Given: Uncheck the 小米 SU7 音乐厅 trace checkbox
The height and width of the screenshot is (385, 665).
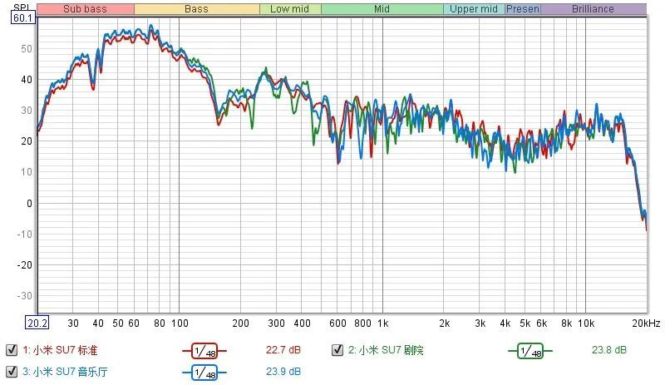Looking at the screenshot, I should pos(12,372).
